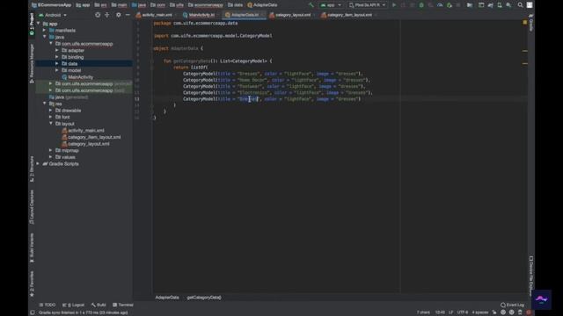The image size is (563, 316).
Task: Expand the binding package
Action: [x=56, y=57]
